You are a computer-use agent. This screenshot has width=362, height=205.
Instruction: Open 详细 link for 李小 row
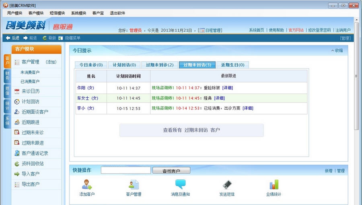click(x=248, y=108)
